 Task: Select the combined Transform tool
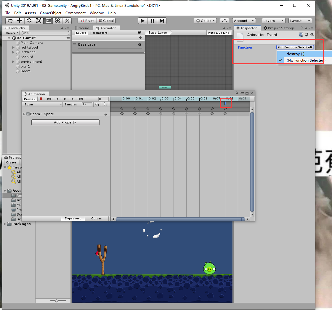point(57,20)
